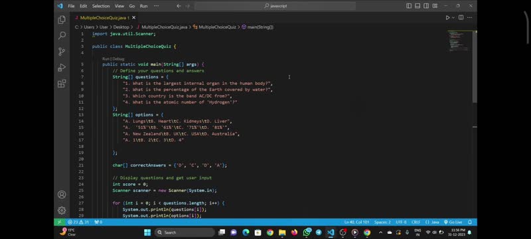
Task: Open the Search view in activity bar
Action: click(62, 35)
